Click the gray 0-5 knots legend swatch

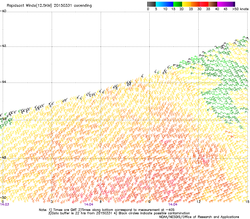point(151,4)
